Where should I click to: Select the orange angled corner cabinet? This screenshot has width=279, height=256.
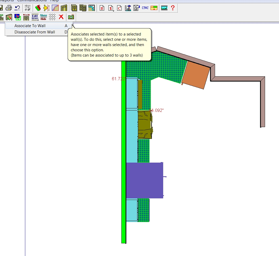(x=196, y=74)
